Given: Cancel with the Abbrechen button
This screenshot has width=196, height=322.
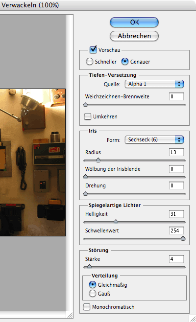Looking at the screenshot, I should (134, 36).
